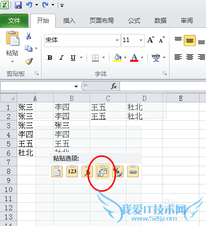
Task: Open Customize Quick Access Toolbar menu
Action: [x=62, y=6]
